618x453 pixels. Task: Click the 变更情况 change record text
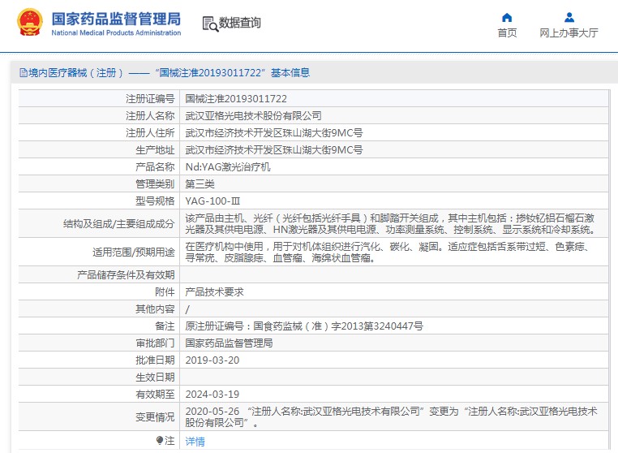tap(392, 417)
